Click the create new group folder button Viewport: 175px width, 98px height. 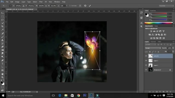pos(164,92)
